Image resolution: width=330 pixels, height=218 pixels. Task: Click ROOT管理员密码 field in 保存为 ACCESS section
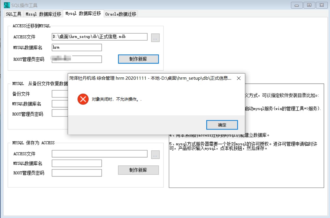[77, 173]
